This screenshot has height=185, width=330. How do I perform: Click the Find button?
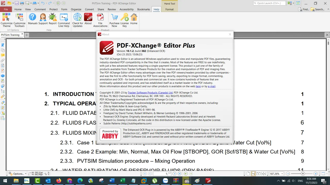[x=303, y=9]
